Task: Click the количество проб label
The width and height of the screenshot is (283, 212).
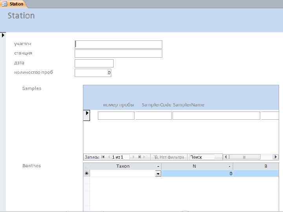Action: coord(33,72)
